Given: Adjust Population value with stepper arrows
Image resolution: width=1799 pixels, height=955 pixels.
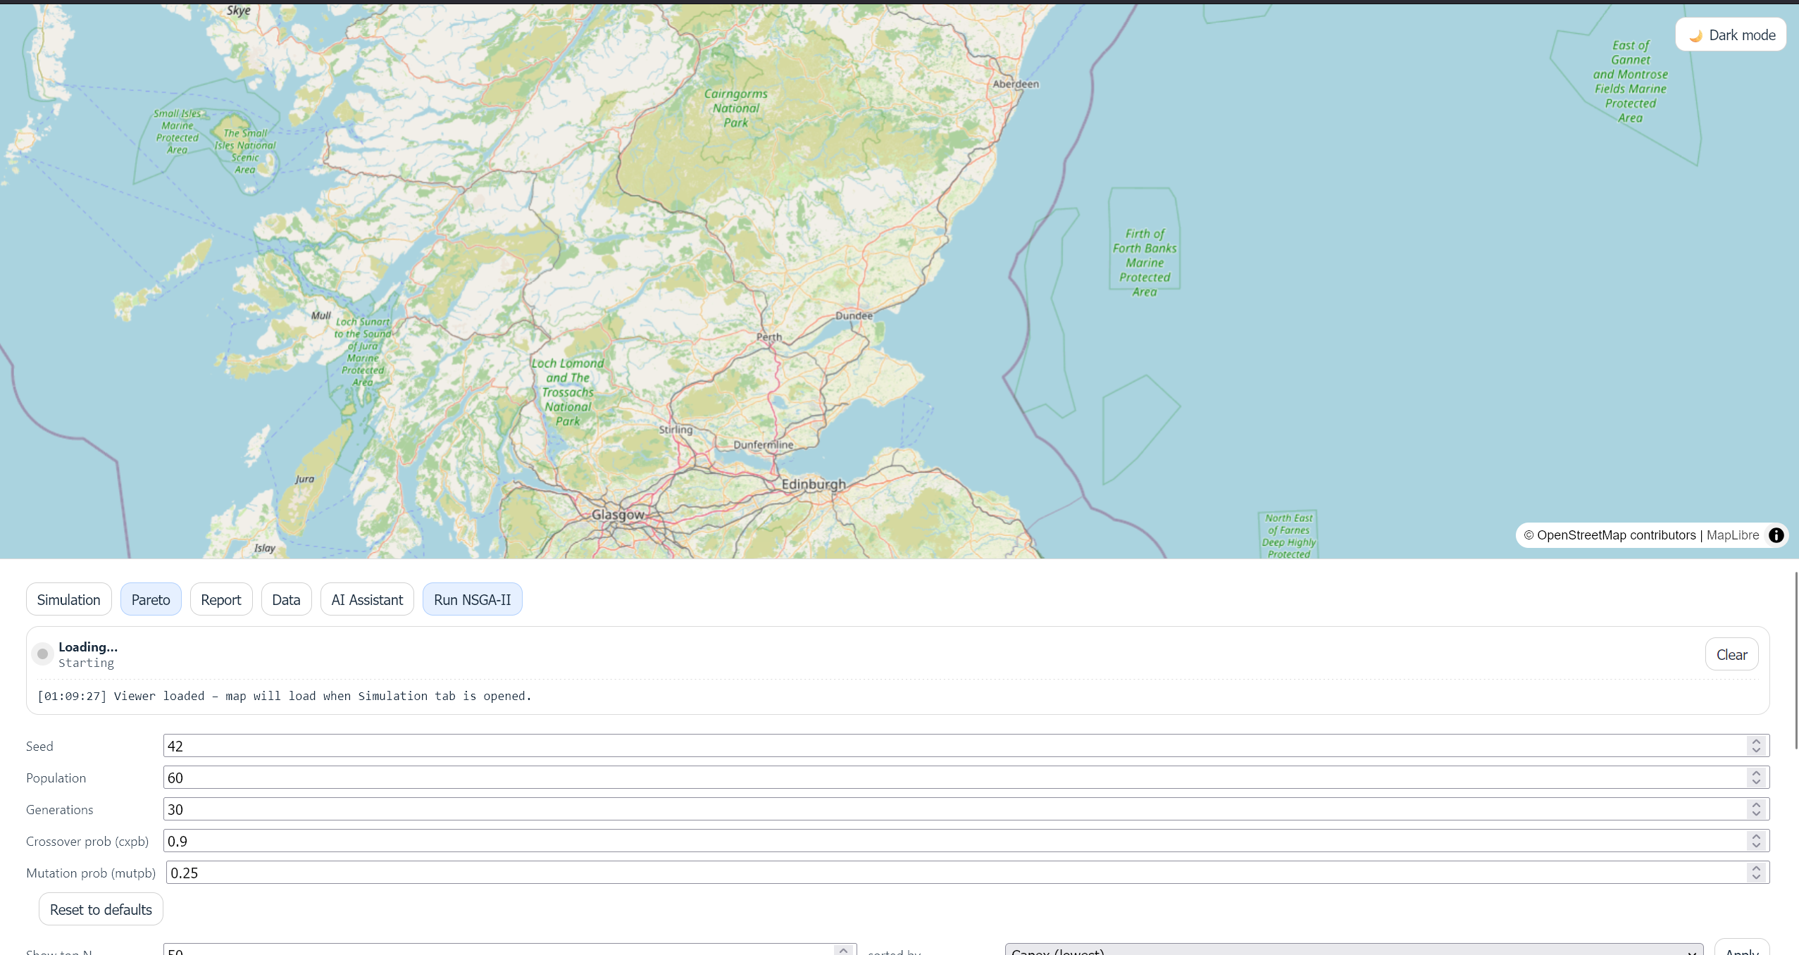Looking at the screenshot, I should (1756, 778).
